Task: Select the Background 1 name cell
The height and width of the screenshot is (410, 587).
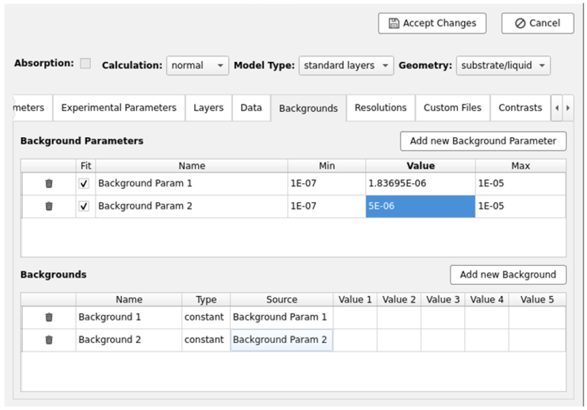Action: 129,317
